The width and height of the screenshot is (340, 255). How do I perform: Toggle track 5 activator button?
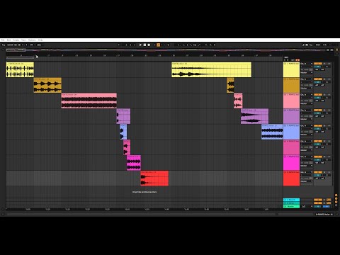pos(318,126)
